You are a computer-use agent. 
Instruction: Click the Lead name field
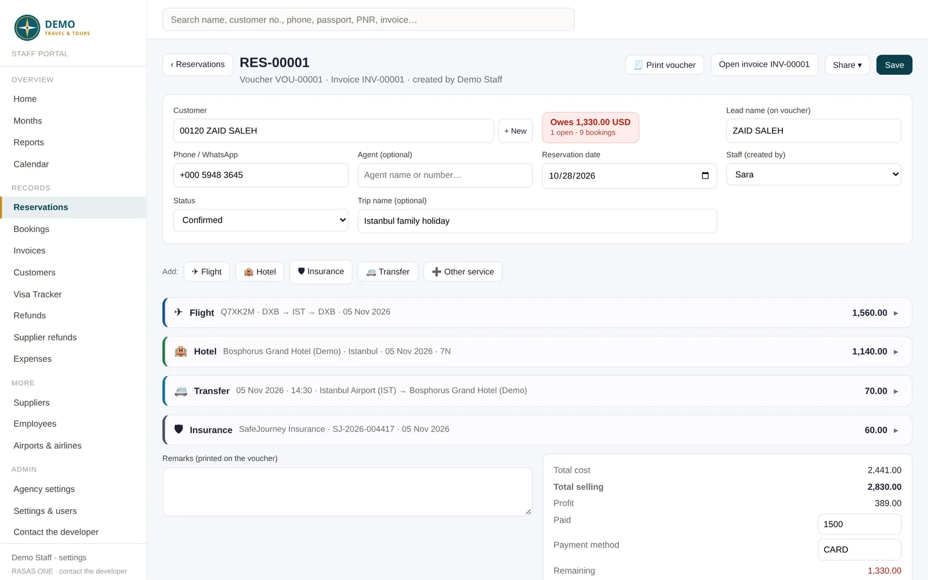tap(814, 131)
